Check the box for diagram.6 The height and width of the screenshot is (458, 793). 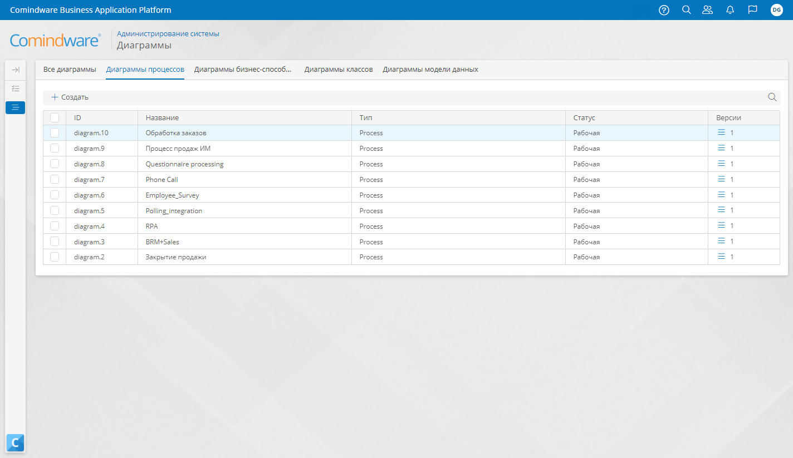click(55, 195)
